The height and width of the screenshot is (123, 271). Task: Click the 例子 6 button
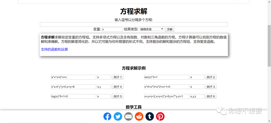[x=211, y=96]
